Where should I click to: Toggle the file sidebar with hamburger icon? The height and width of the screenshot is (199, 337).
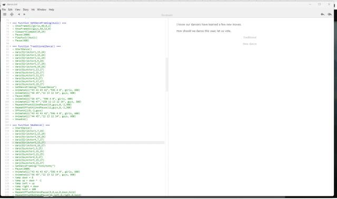click(x=5, y=14)
